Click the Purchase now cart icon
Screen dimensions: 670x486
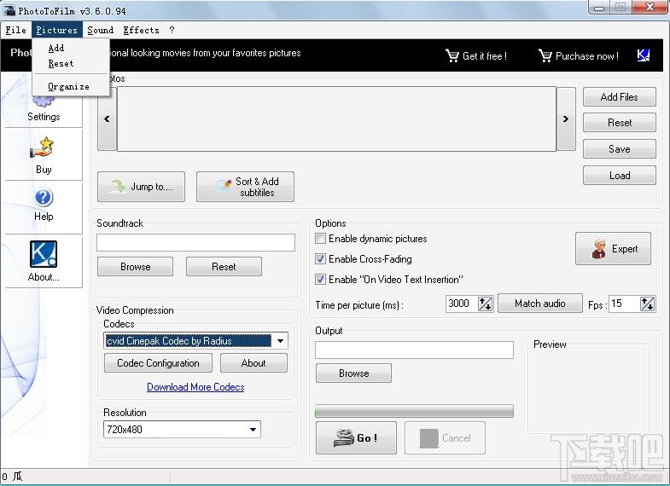(x=545, y=55)
